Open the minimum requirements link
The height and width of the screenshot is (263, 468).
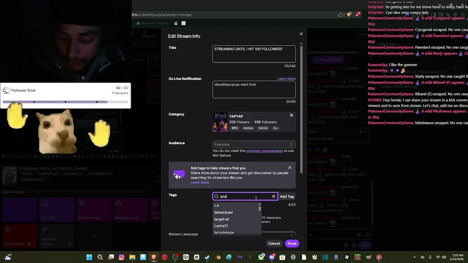[x=264, y=151]
